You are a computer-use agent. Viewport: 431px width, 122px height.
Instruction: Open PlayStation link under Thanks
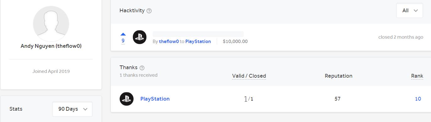coord(155,99)
